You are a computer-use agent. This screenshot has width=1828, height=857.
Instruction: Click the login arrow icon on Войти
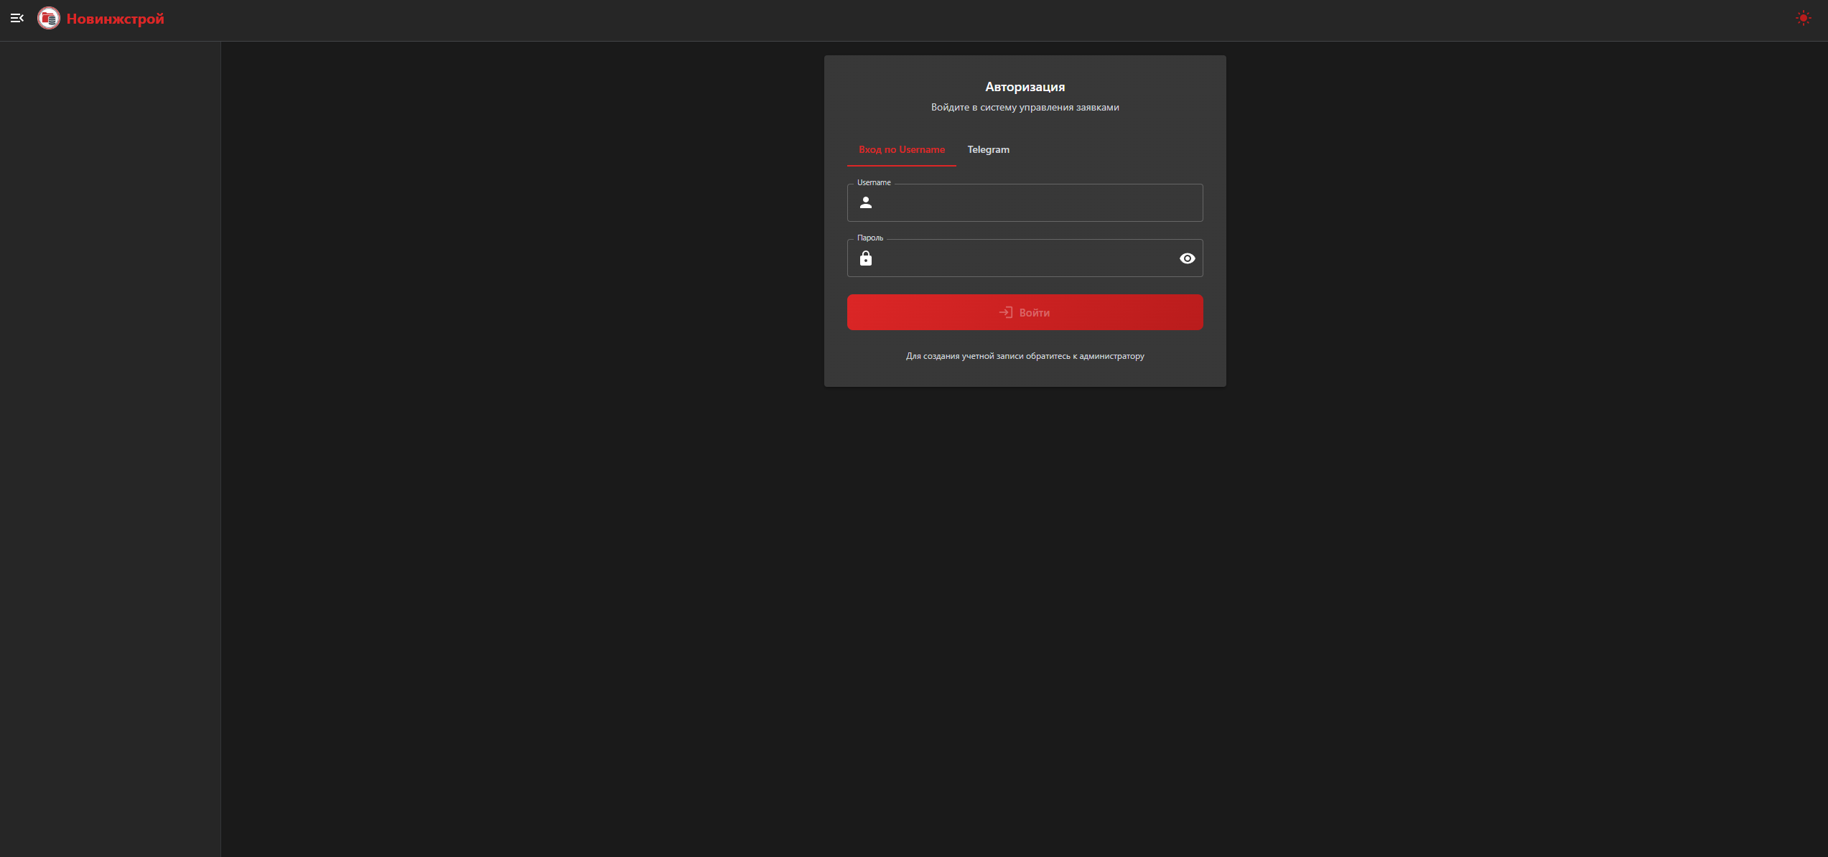(x=1006, y=312)
